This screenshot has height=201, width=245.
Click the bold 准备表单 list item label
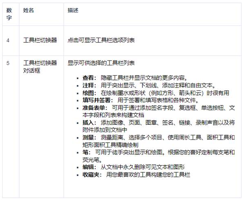(95, 107)
